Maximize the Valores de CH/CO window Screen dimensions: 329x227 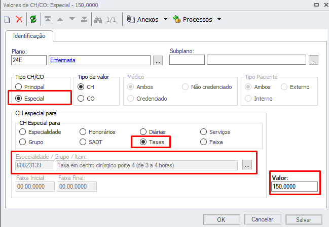point(316,5)
